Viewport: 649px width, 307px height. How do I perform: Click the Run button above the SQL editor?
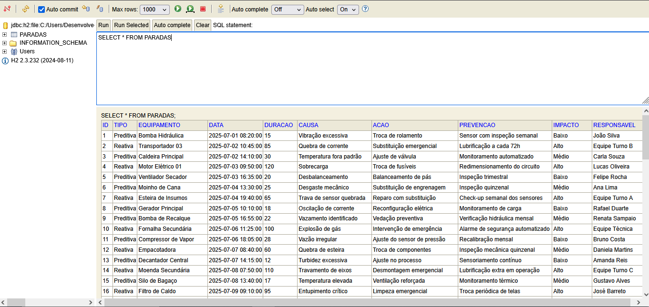pos(103,25)
